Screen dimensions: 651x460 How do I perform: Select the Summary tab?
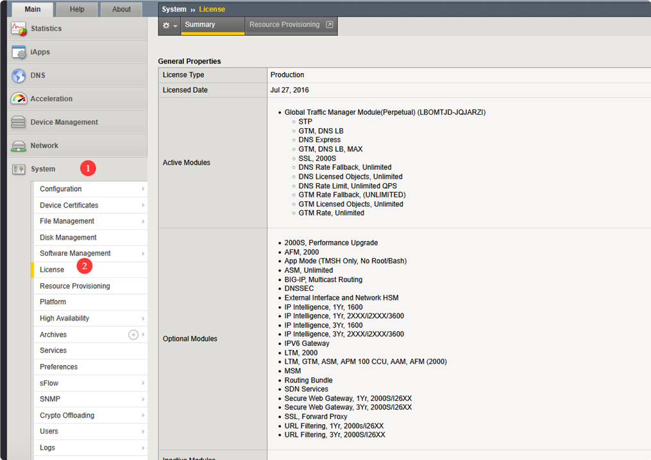(x=212, y=25)
